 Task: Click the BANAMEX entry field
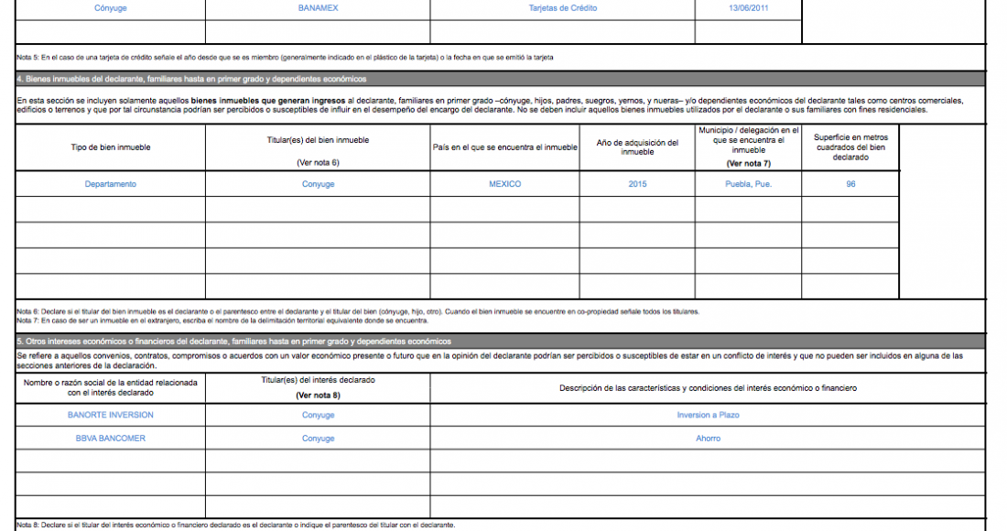[317, 7]
